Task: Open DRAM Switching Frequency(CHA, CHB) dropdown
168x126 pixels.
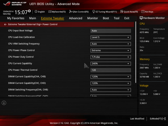Action: click(111, 90)
